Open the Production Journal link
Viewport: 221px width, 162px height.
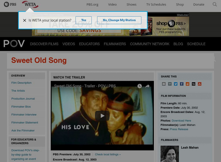[x=23, y=99]
